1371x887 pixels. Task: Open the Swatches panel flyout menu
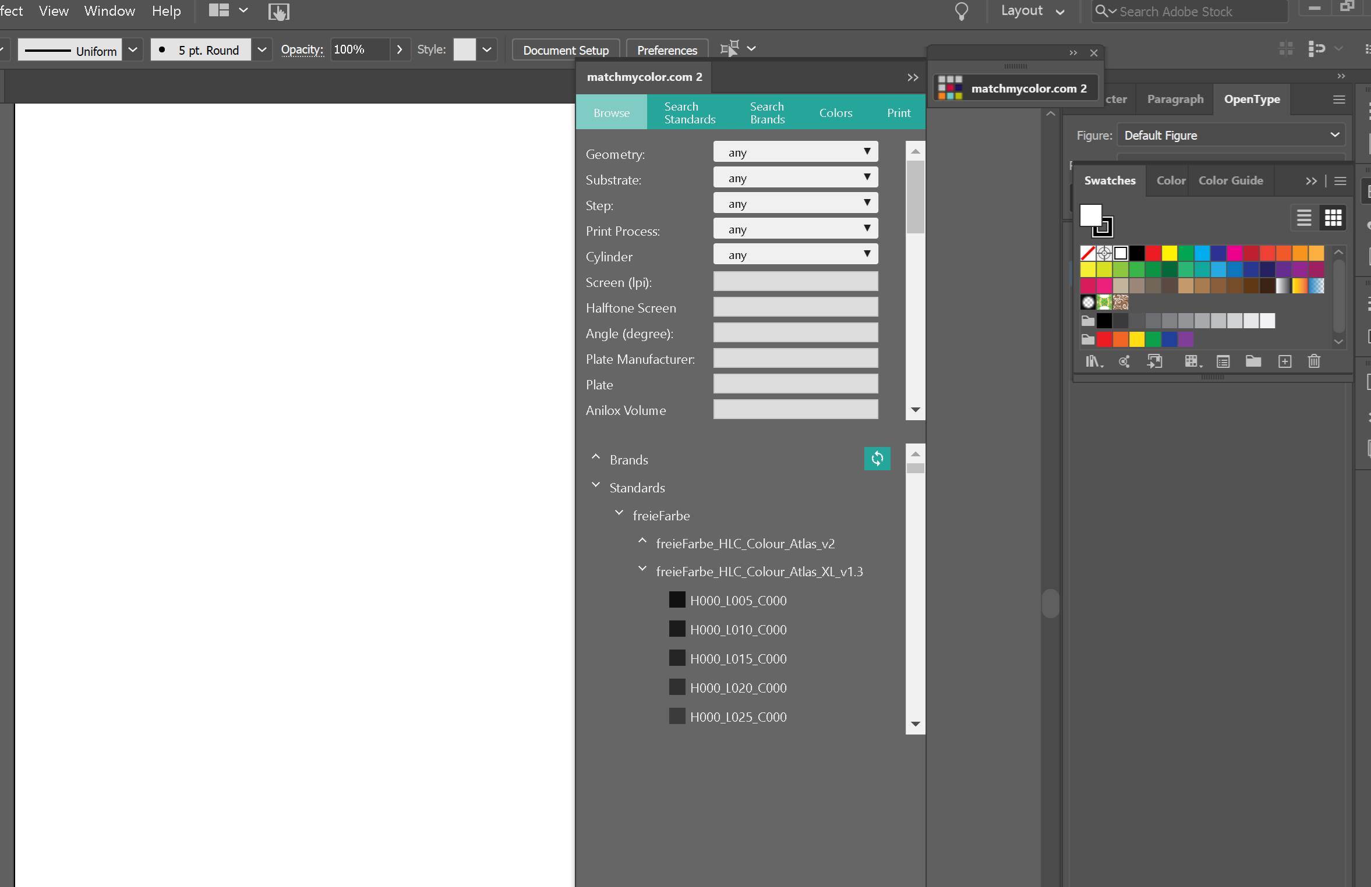[x=1340, y=181]
